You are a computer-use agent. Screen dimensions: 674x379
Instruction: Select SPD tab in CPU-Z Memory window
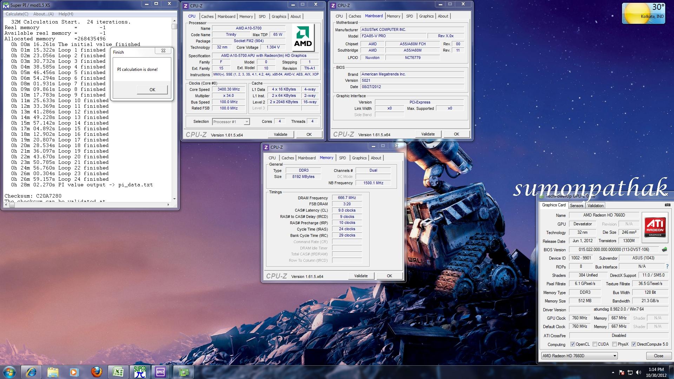point(343,158)
